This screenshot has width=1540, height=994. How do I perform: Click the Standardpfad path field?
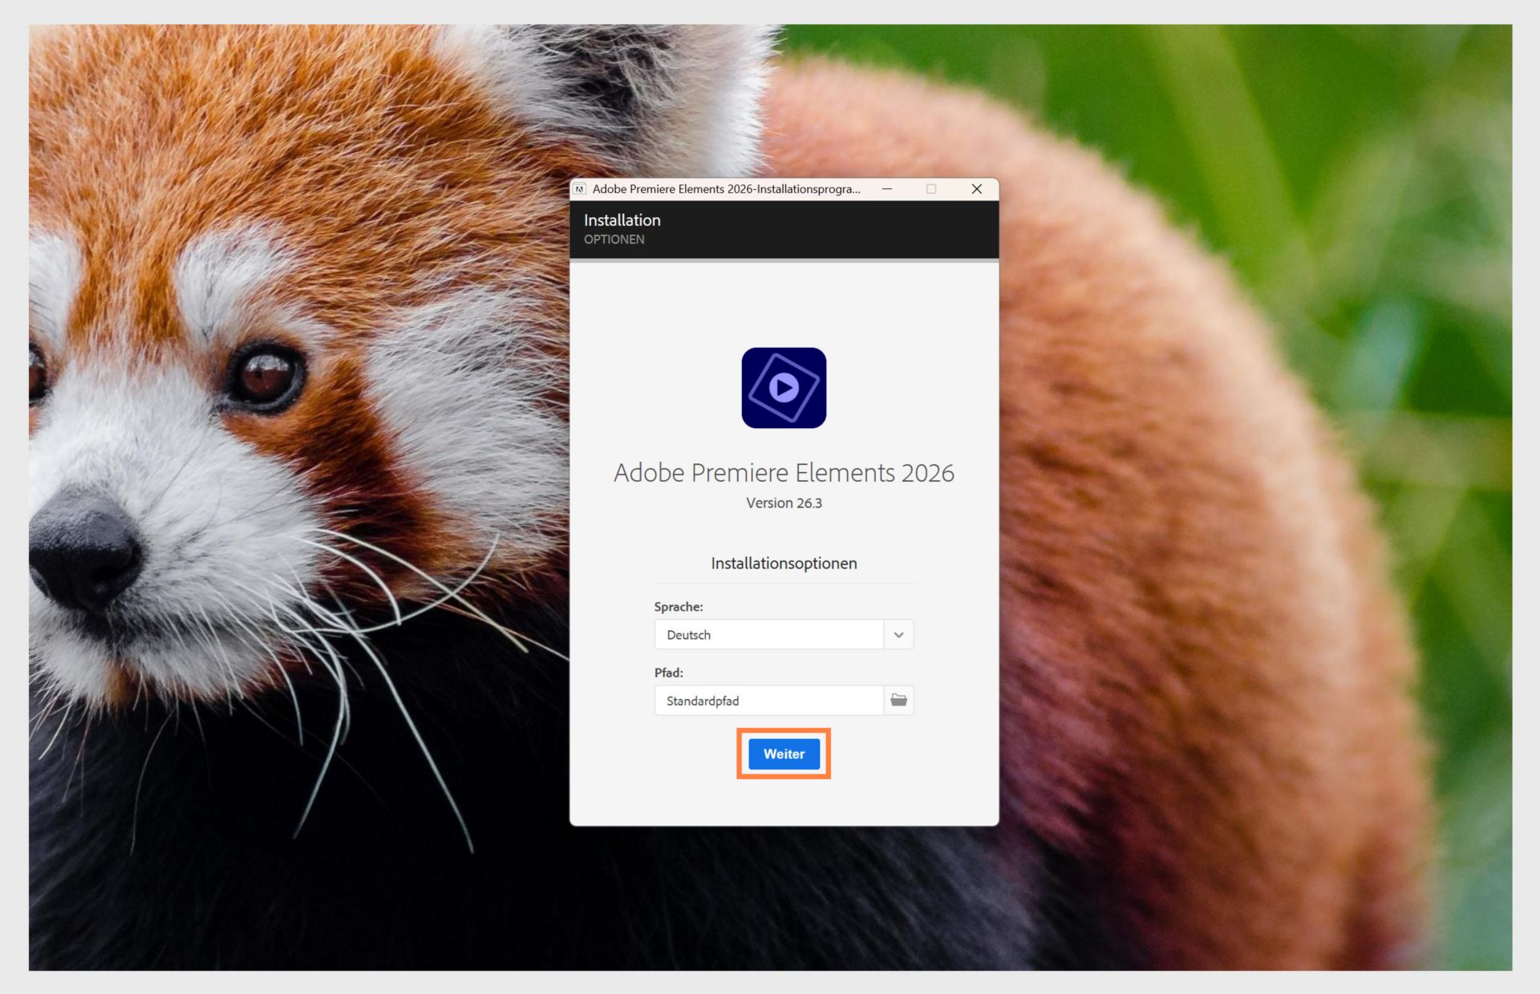point(768,701)
